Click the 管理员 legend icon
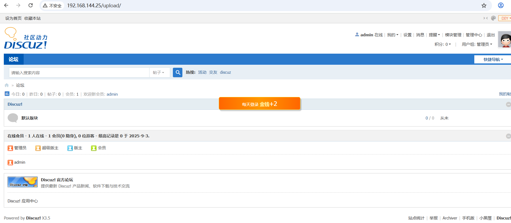This screenshot has width=511, height=223. pyautogui.click(x=10, y=148)
